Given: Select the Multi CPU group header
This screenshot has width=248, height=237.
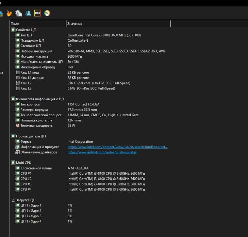Looking at the screenshot, I should coord(23,162).
